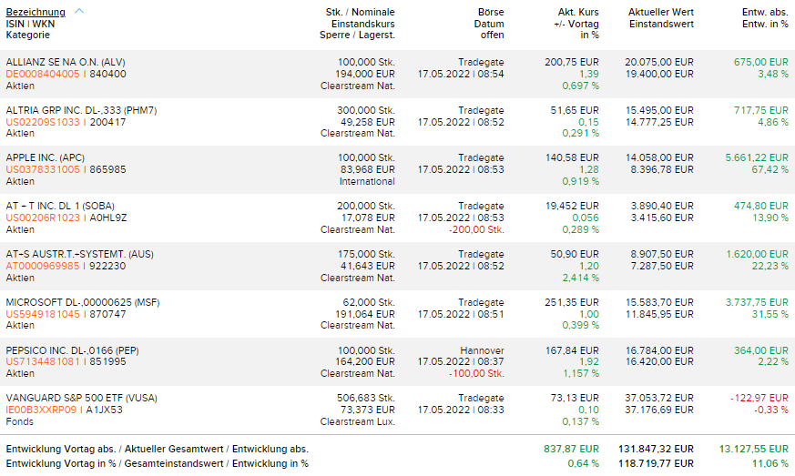
Task: Click the Stk. / Nominale column header
Action: (x=360, y=12)
